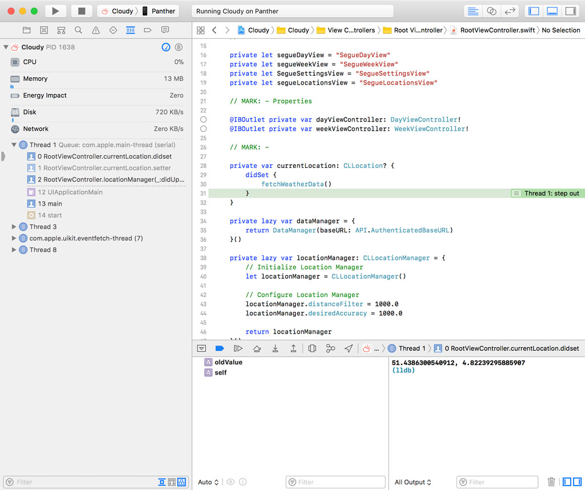Clear console with the trash icon
The image size is (585, 490).
pos(551,482)
